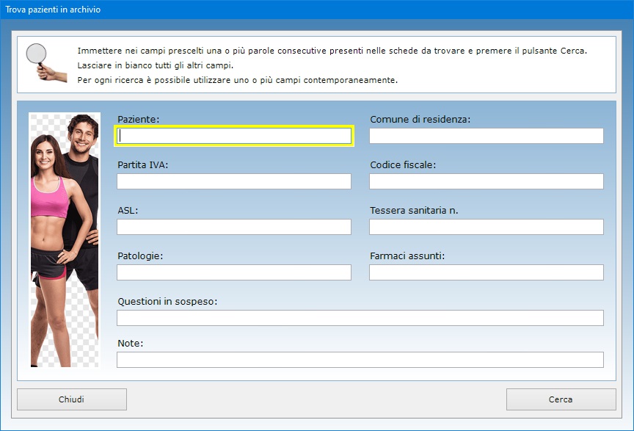The width and height of the screenshot is (634, 431).
Task: Select the Partita IVA input field
Action: 234,181
